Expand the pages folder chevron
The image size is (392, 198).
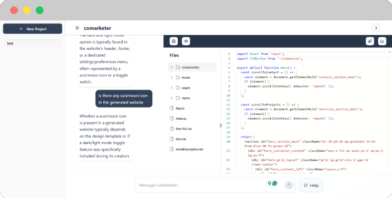tap(172, 88)
